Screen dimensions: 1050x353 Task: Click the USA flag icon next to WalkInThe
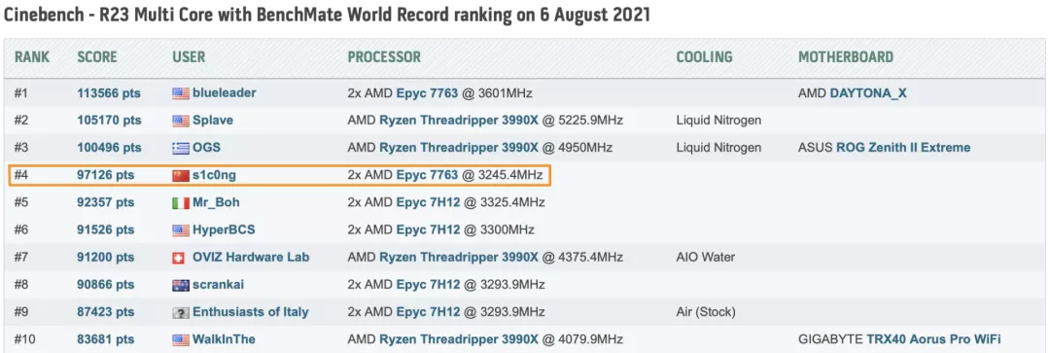click(181, 340)
